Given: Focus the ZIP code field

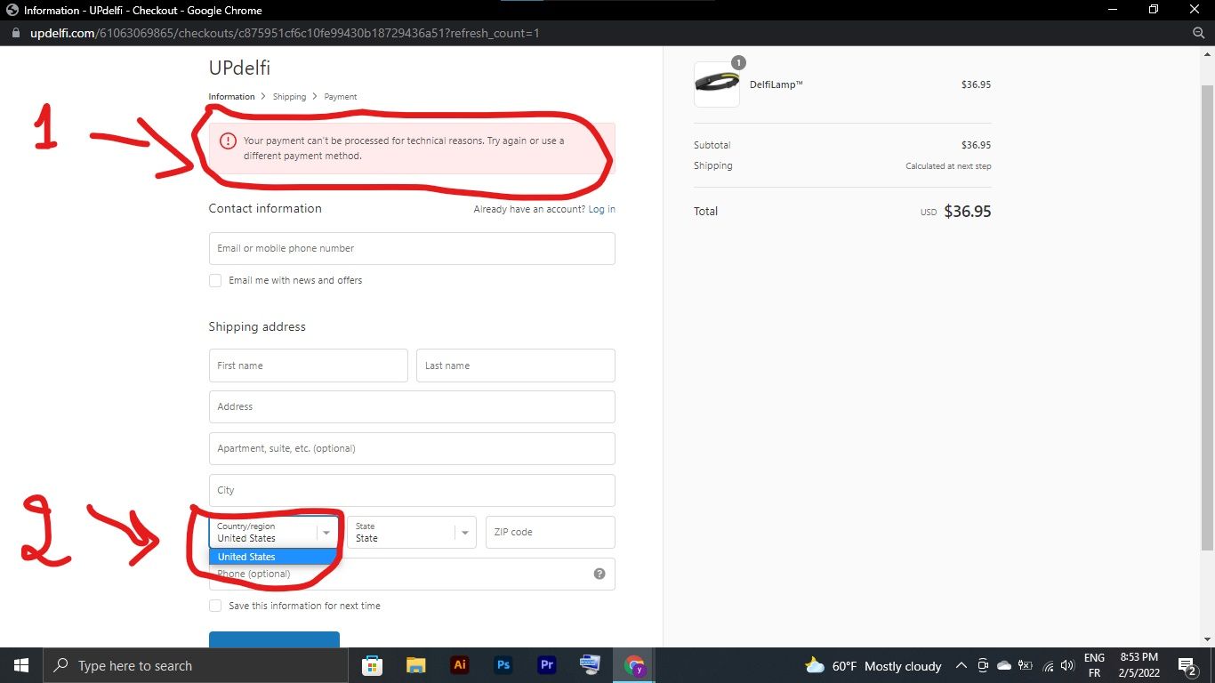Looking at the screenshot, I should coord(551,532).
